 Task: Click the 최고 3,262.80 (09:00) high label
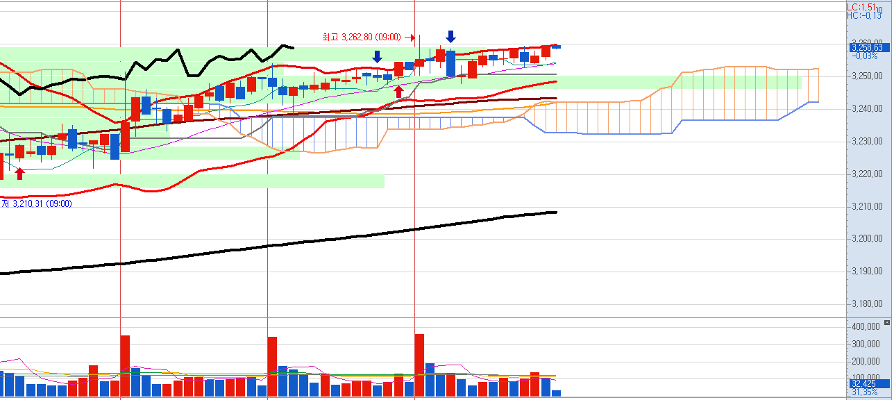point(362,37)
